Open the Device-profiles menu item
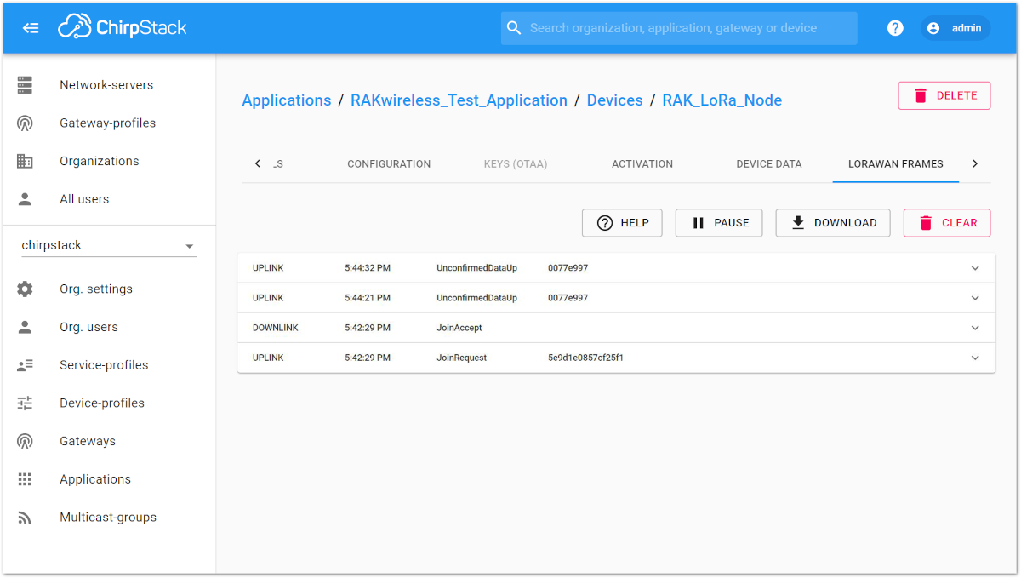This screenshot has width=1021, height=578. pyautogui.click(x=109, y=403)
